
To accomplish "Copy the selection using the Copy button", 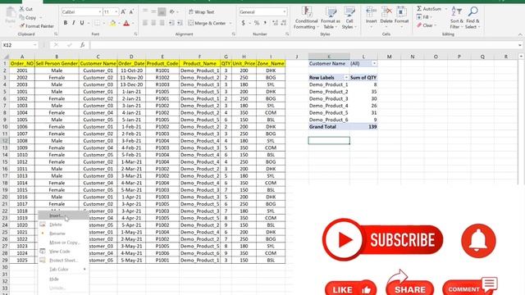I will pyautogui.click(x=28, y=17).
